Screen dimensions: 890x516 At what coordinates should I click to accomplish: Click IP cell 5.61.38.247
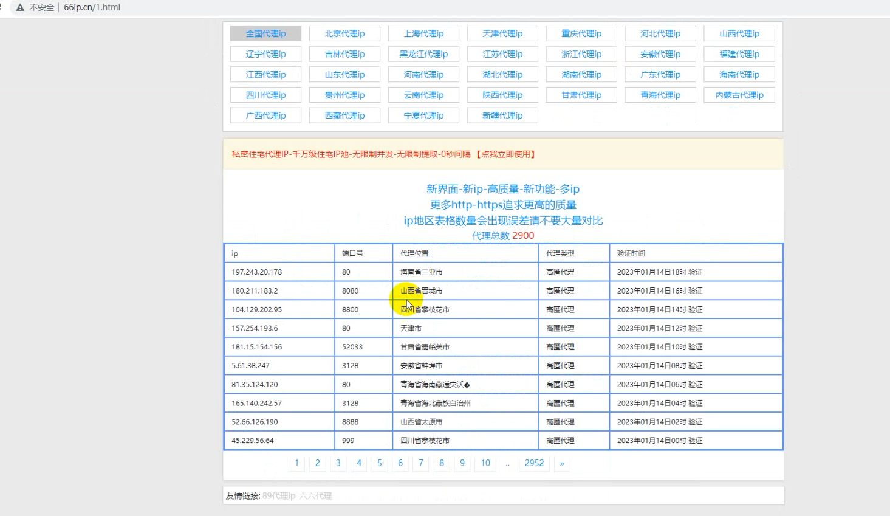[x=279, y=366]
